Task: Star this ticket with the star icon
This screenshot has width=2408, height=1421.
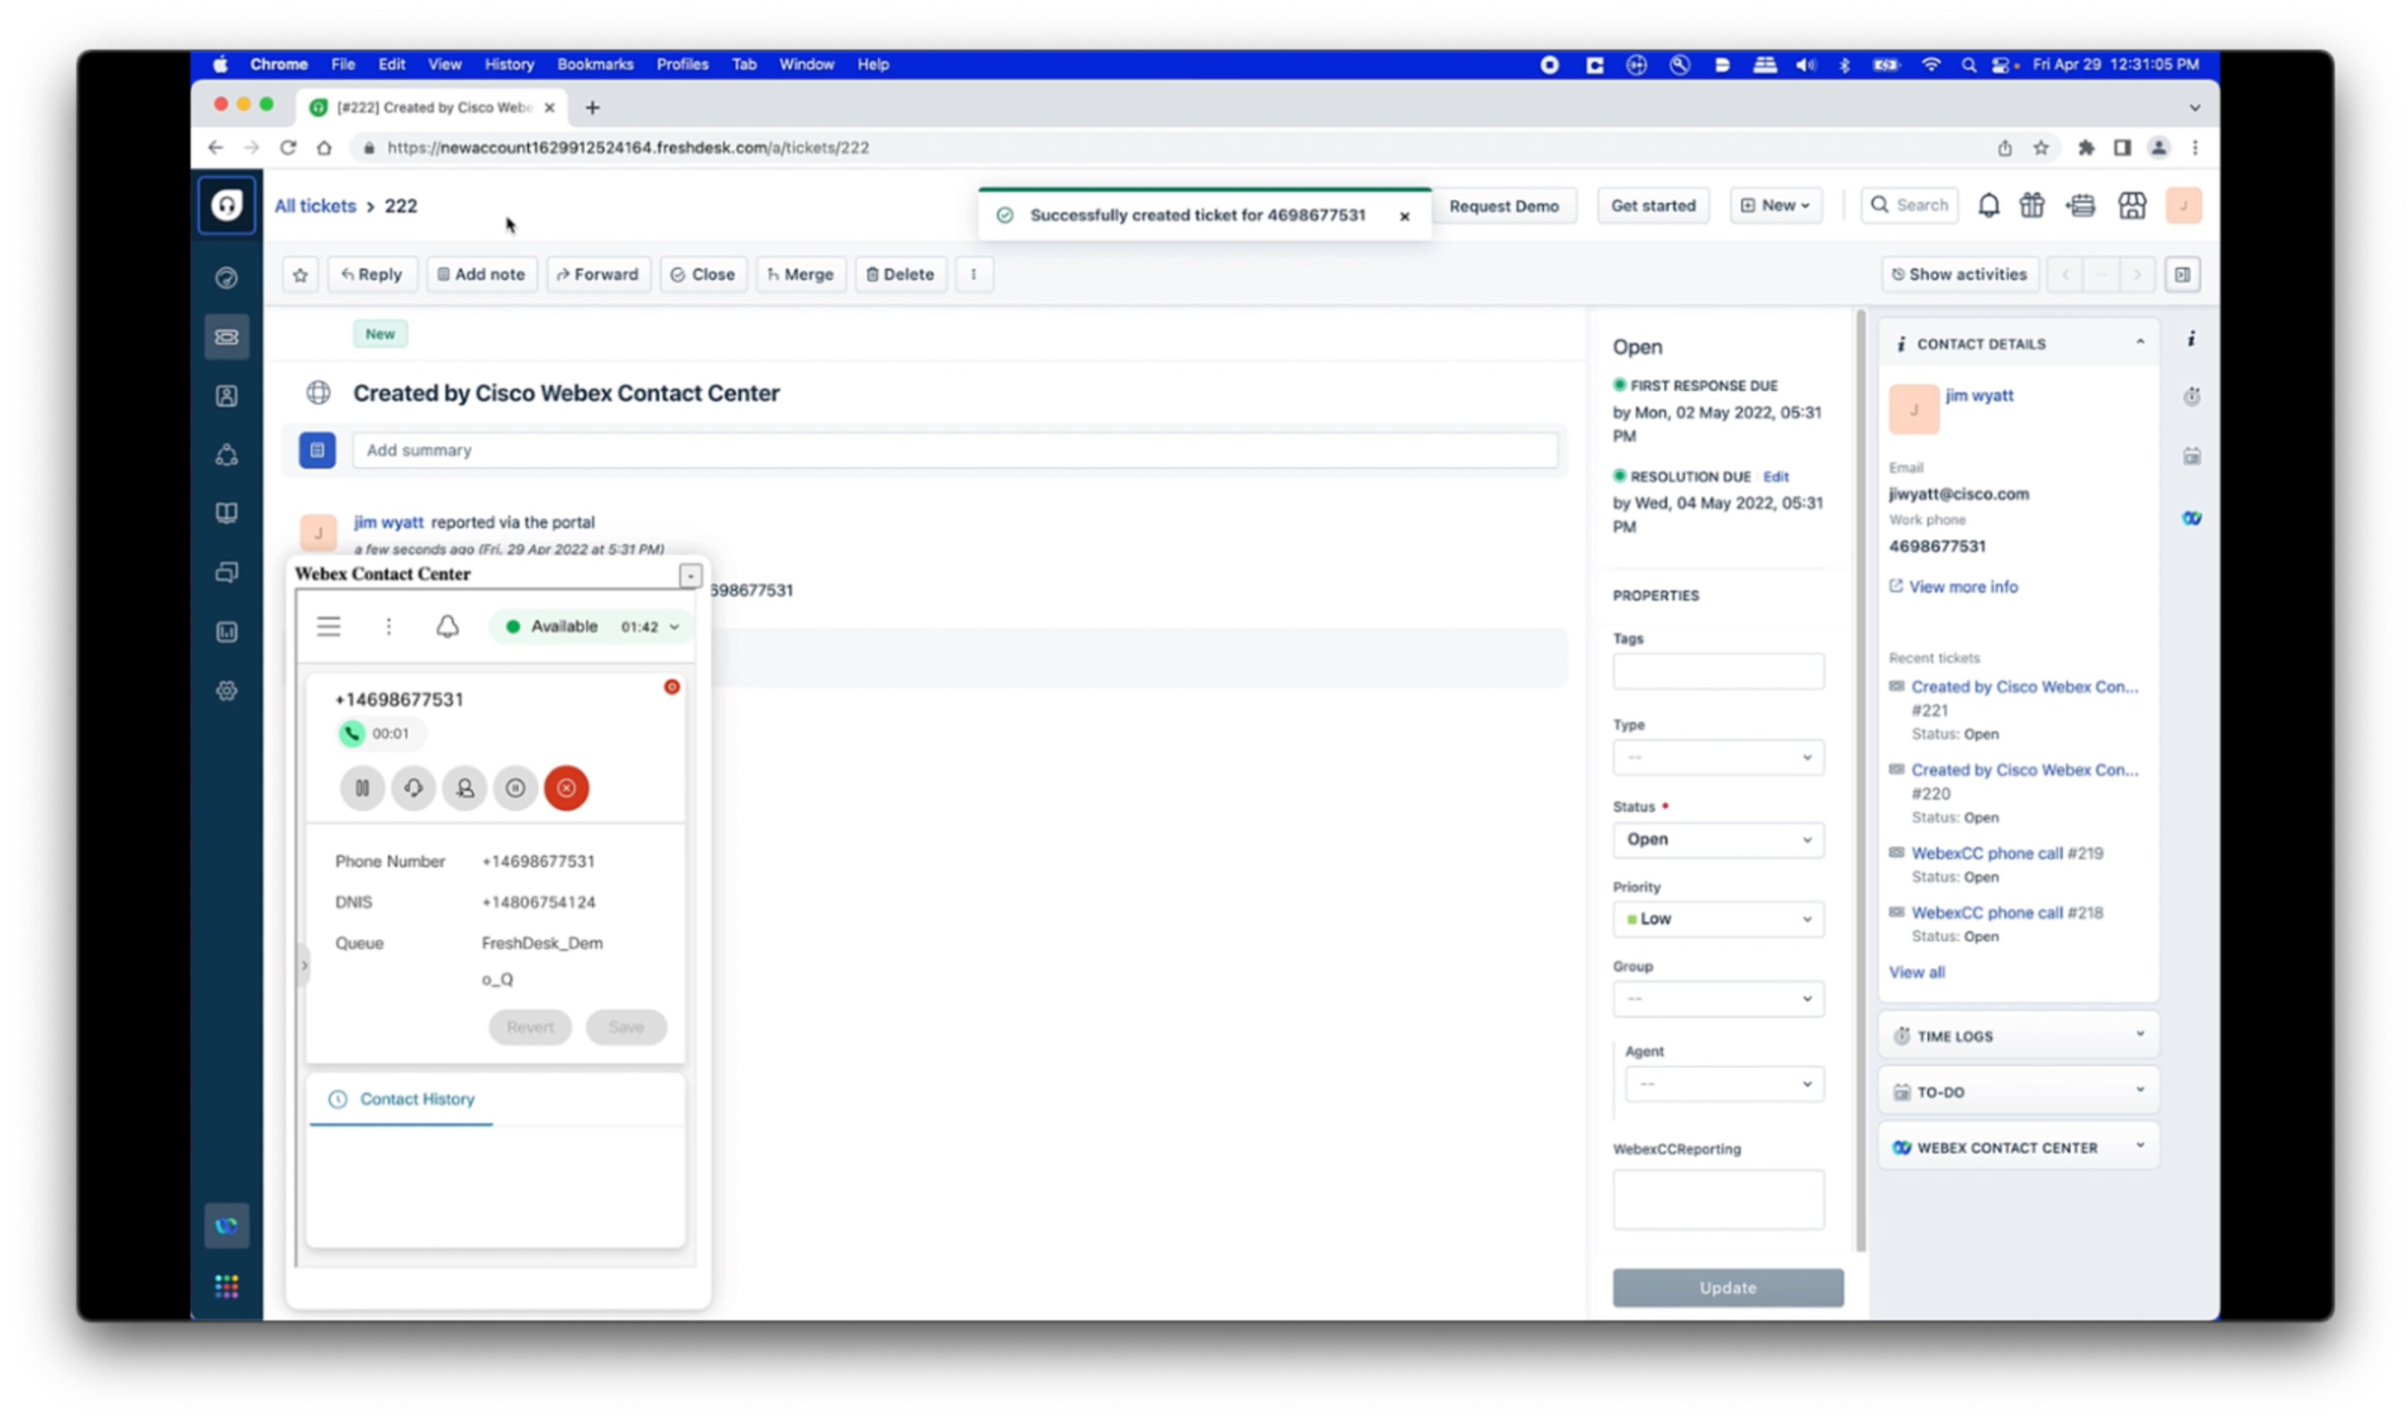Action: click(301, 275)
